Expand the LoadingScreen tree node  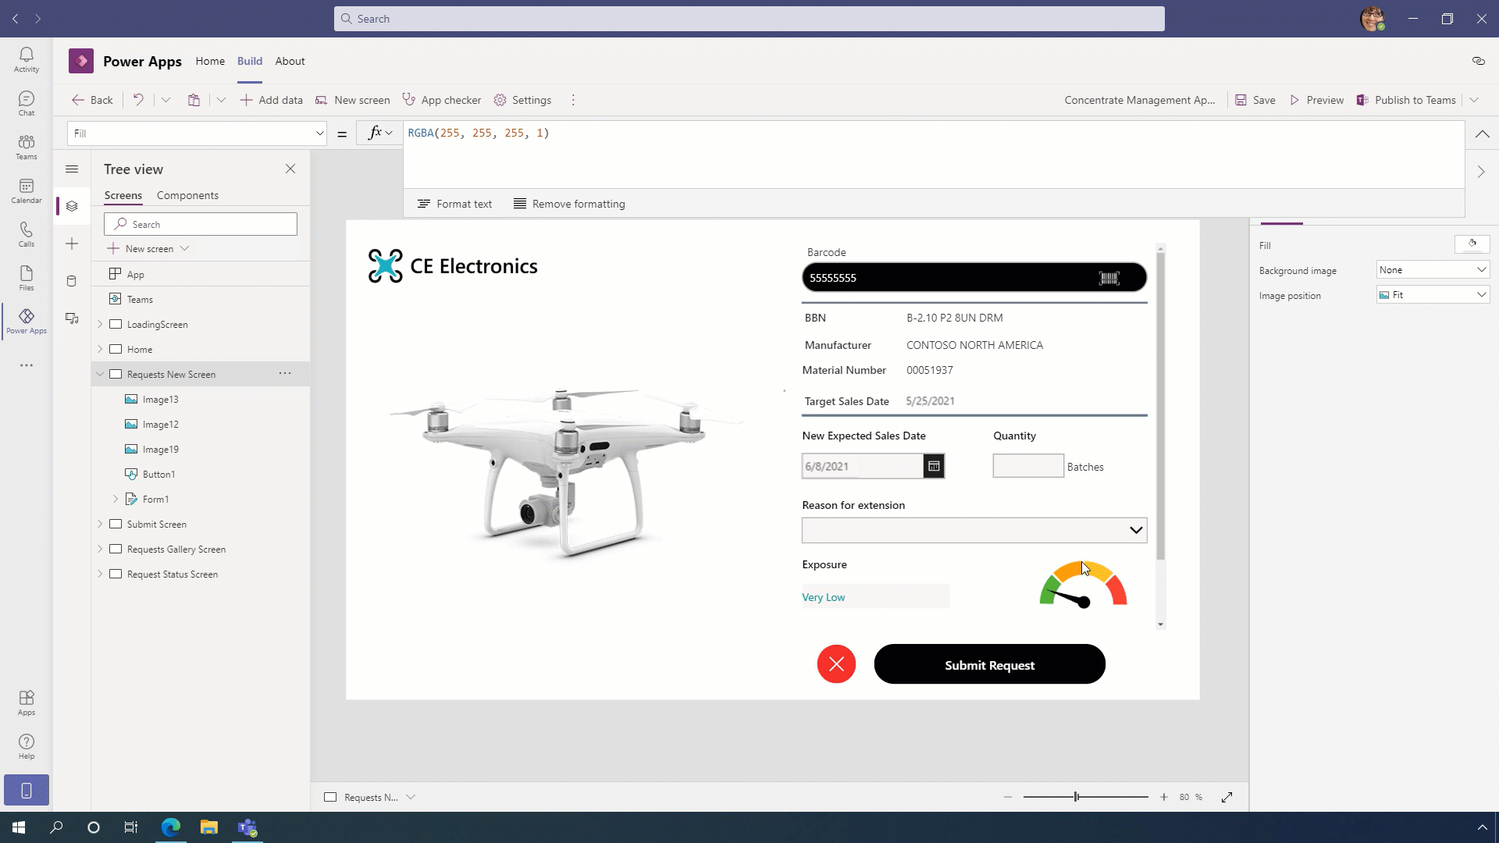pos(100,324)
